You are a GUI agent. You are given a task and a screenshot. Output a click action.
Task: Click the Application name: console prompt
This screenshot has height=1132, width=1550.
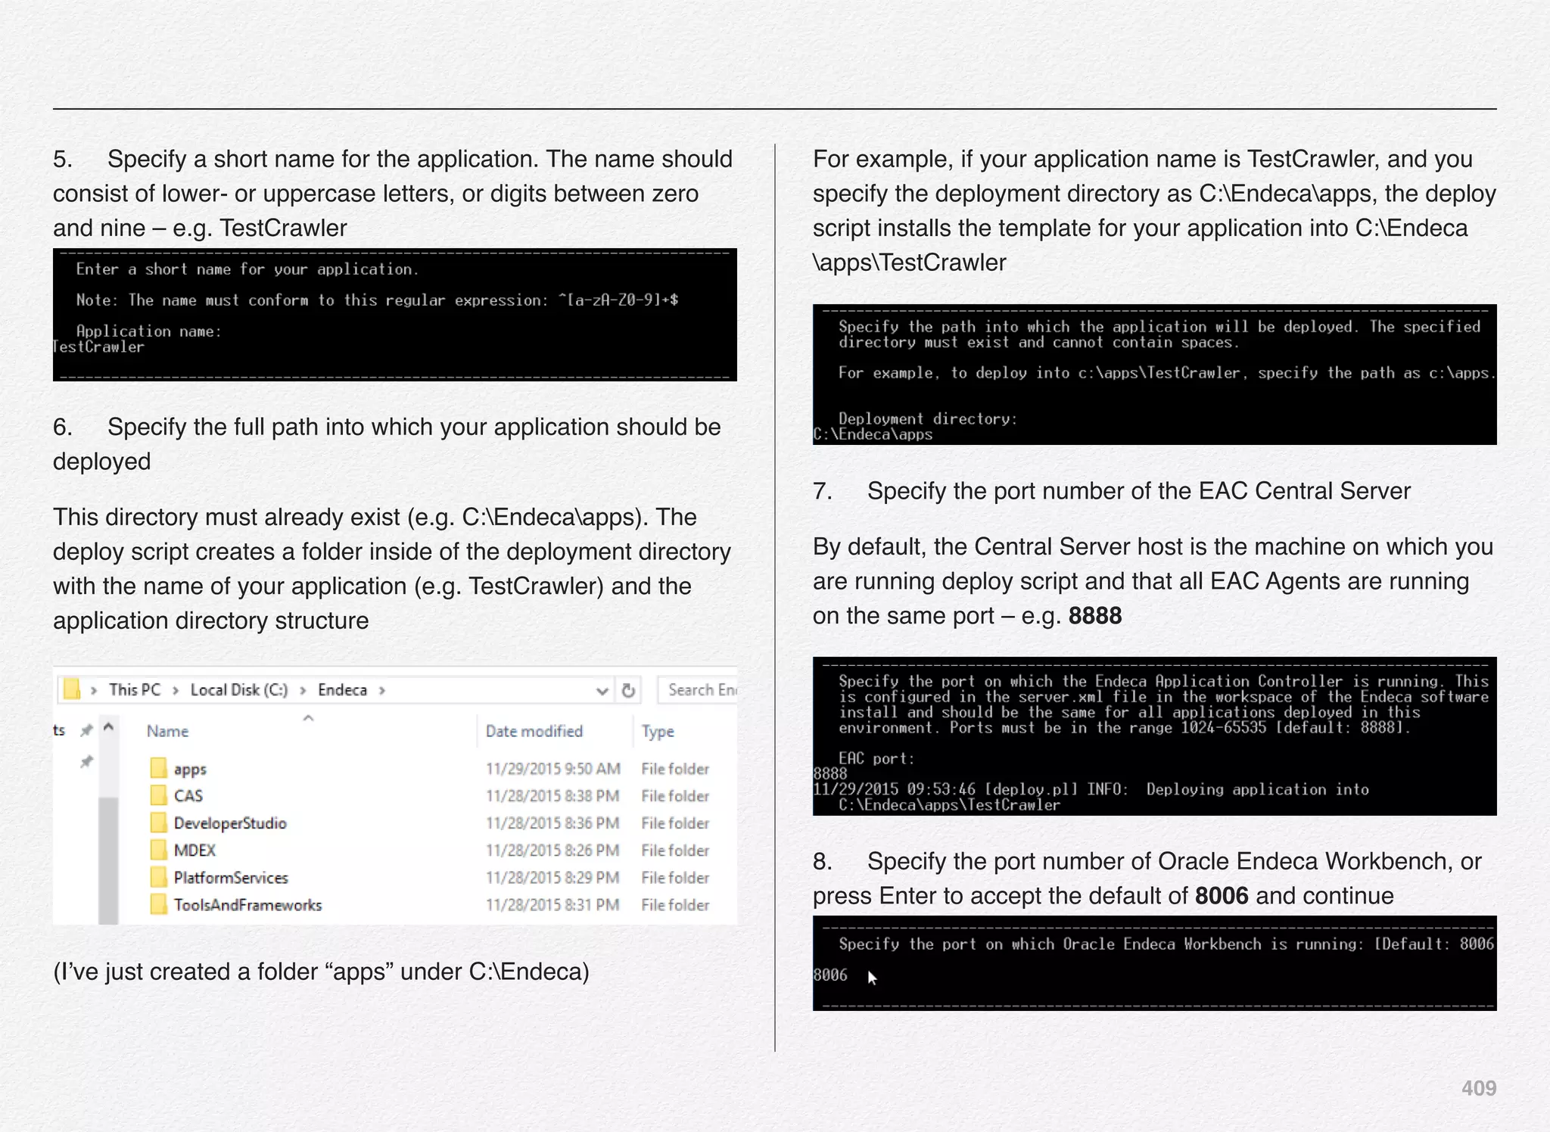148,331
